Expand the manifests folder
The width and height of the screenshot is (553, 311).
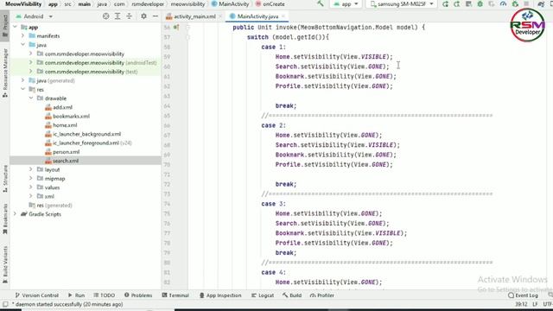click(x=22, y=35)
